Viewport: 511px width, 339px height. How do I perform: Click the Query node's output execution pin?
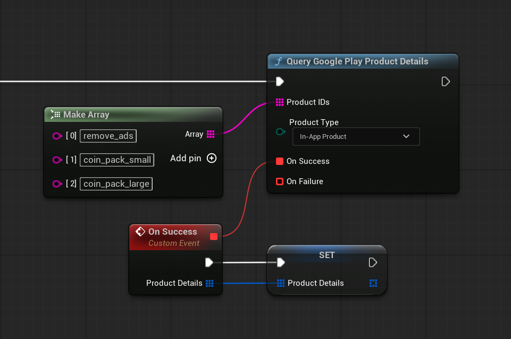(446, 81)
